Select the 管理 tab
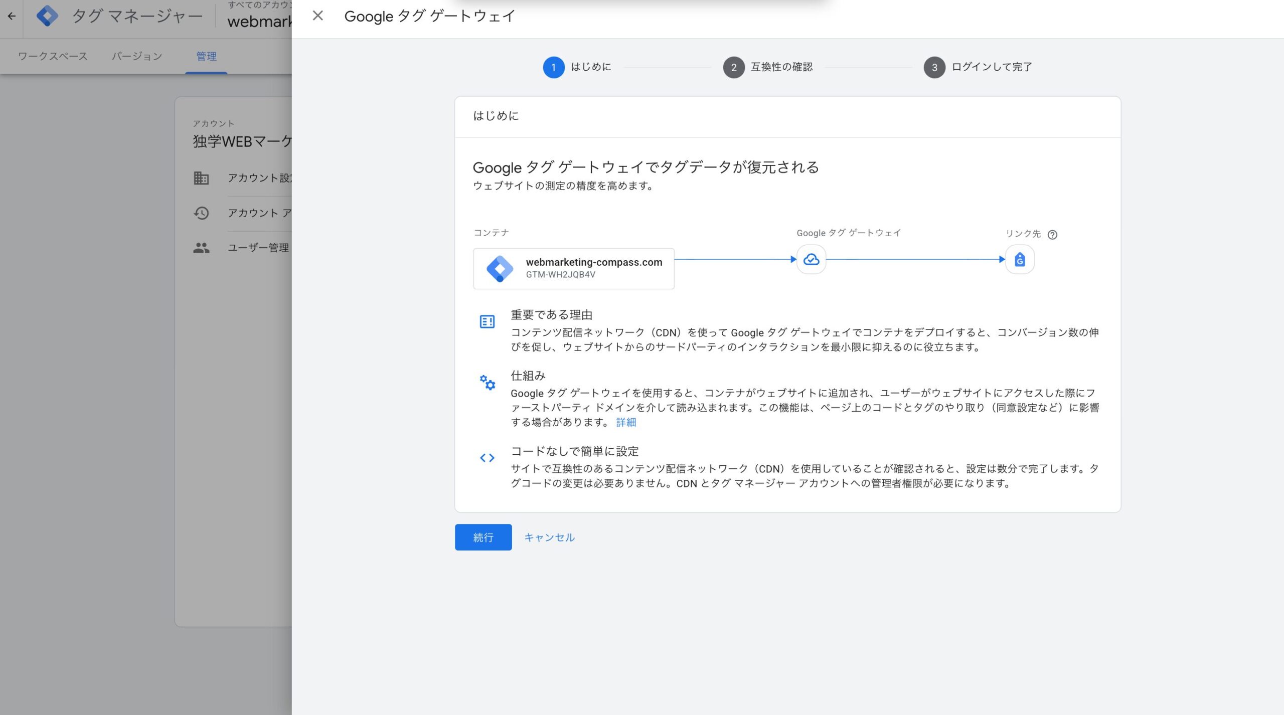This screenshot has height=715, width=1284. pos(206,56)
